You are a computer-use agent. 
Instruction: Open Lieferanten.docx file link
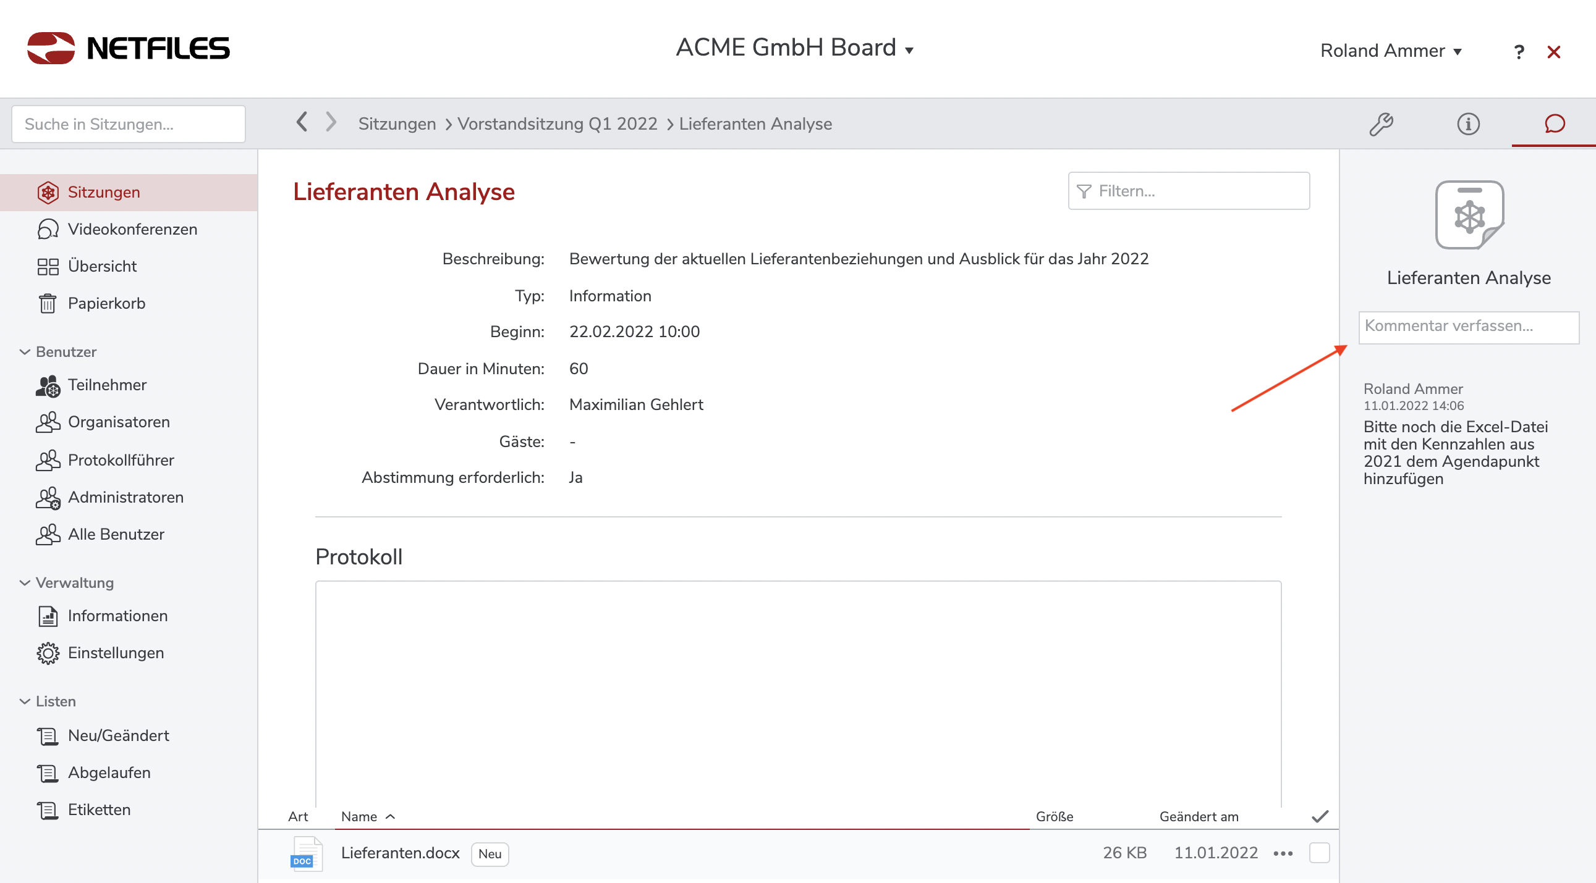point(401,853)
